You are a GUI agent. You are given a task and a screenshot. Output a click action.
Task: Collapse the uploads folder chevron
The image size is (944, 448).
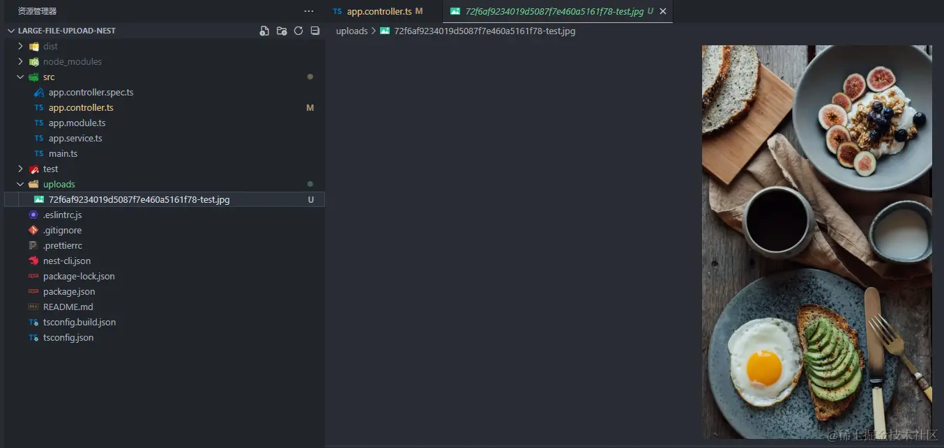click(20, 184)
